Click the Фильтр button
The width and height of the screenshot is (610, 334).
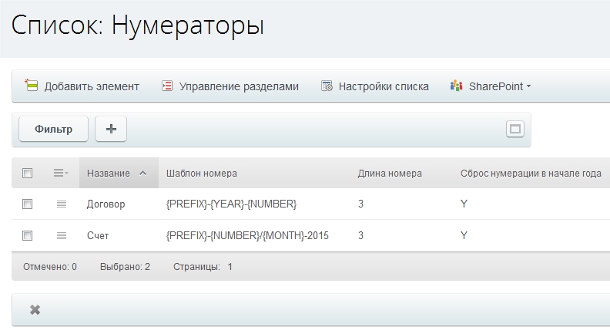pyautogui.click(x=53, y=130)
